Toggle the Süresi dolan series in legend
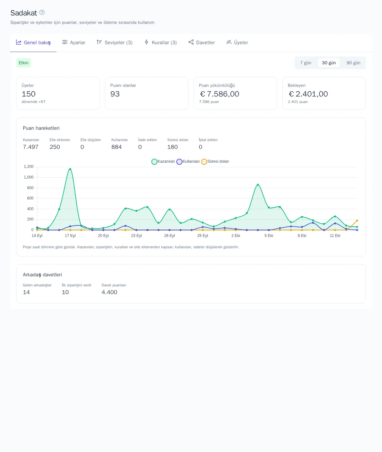Viewport: 382px width, 452px height. (215, 161)
